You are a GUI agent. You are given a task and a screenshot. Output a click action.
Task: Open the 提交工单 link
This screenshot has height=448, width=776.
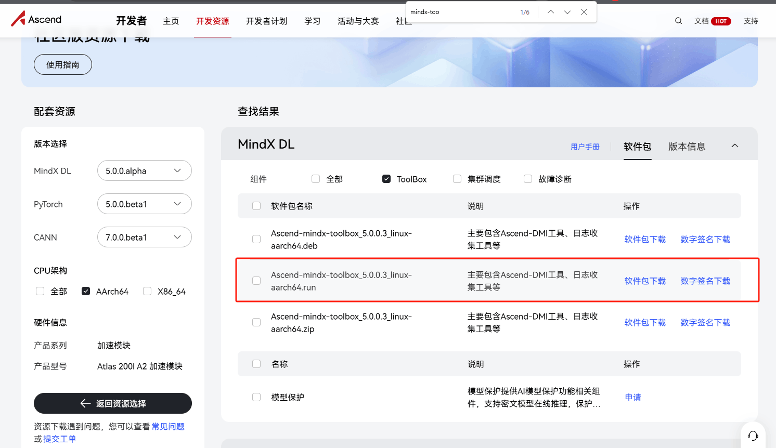[60, 439]
